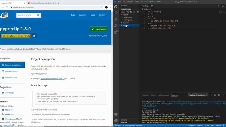
Task: Click the magnifier icon in PyPI search box
Action: coord(38,15)
